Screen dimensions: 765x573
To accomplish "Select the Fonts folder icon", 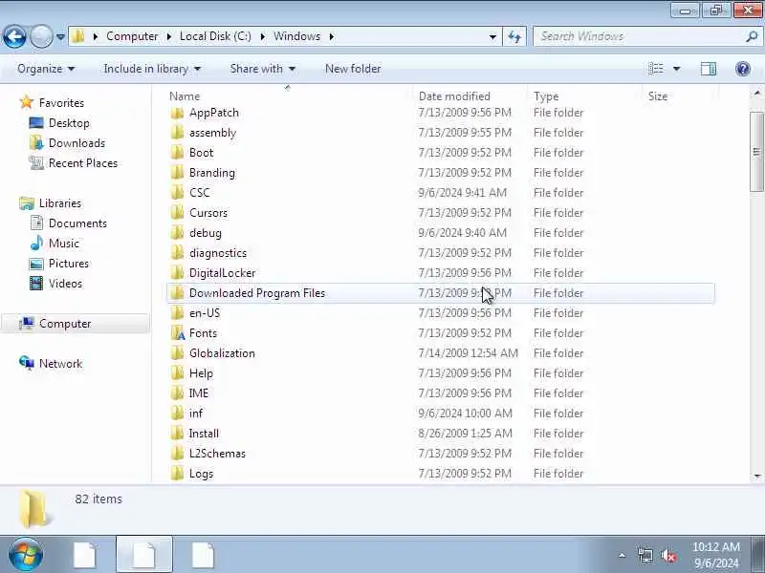I will pos(178,332).
